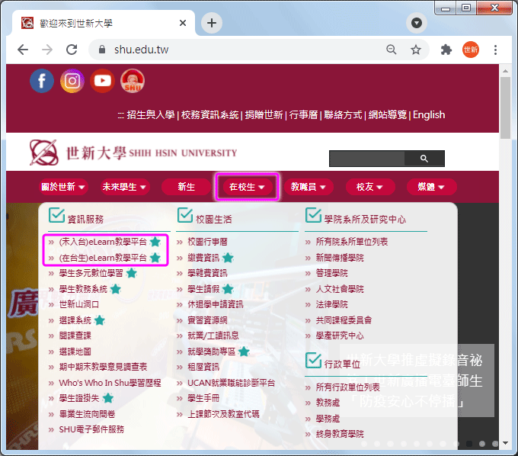Open the 校務資訊系統 top link
The height and width of the screenshot is (456, 518).
coord(209,114)
